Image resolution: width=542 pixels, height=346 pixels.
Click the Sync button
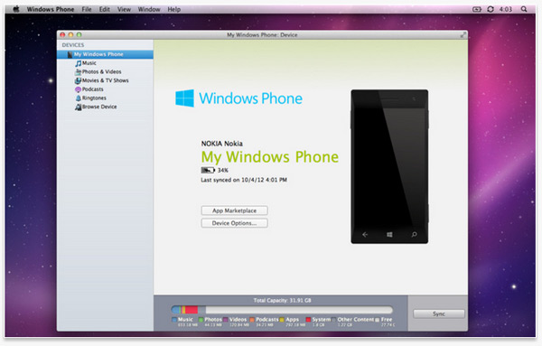click(439, 313)
